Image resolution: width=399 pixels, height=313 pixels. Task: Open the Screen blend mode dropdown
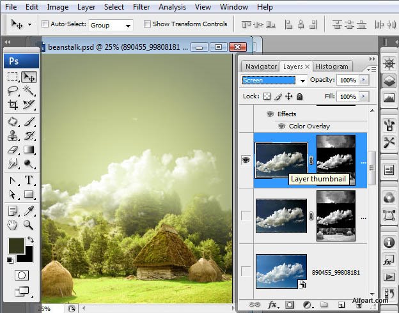click(275, 80)
